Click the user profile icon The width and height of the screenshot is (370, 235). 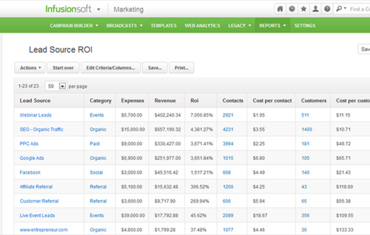pyautogui.click(x=316, y=9)
